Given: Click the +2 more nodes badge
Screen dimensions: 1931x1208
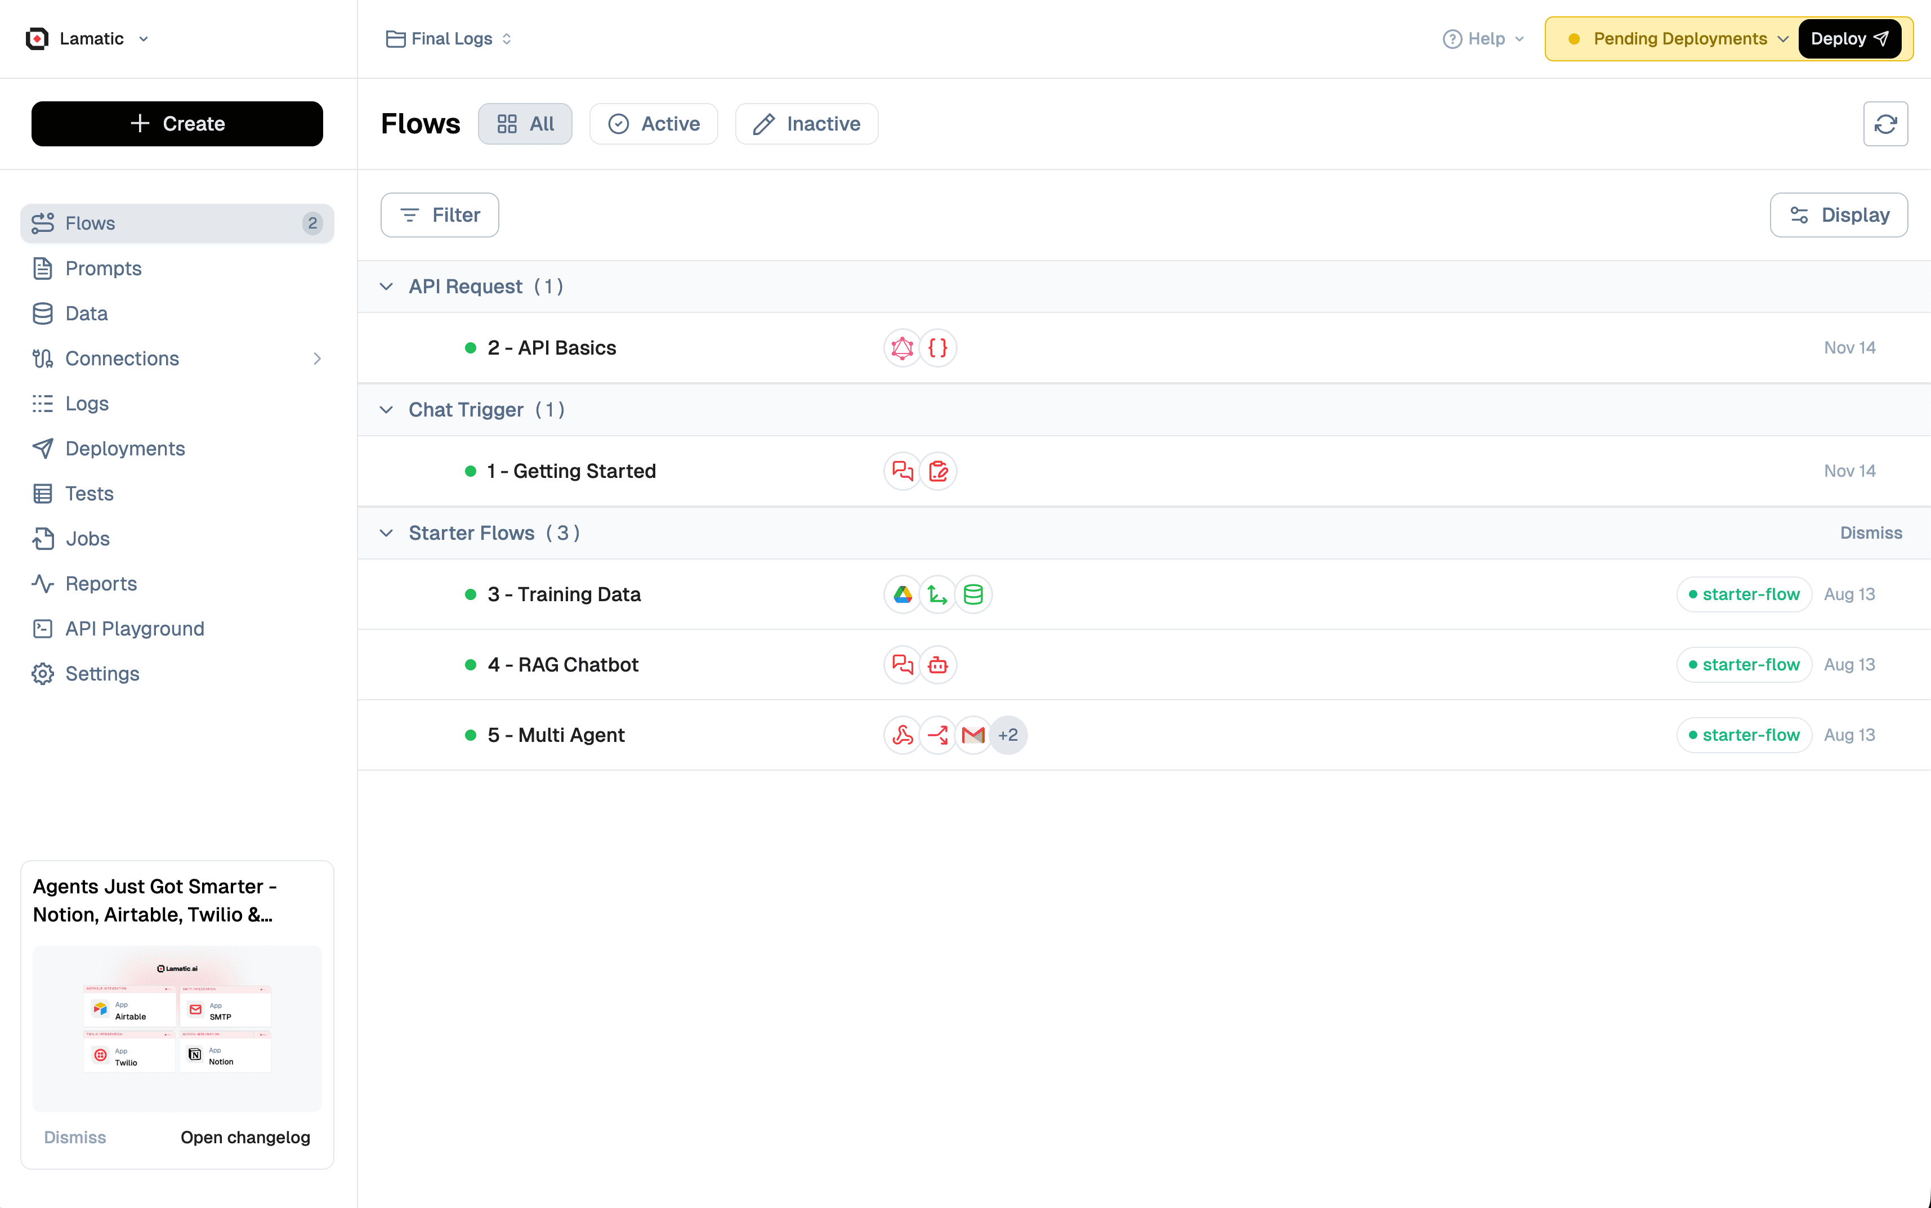Looking at the screenshot, I should (1008, 735).
